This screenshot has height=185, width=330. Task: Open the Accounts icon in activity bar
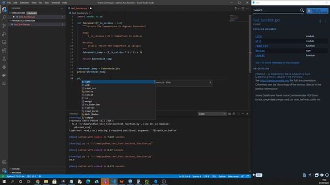tap(4, 162)
